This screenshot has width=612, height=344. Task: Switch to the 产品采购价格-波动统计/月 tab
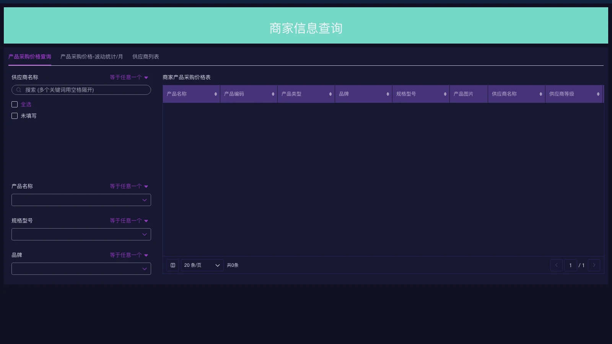91,56
